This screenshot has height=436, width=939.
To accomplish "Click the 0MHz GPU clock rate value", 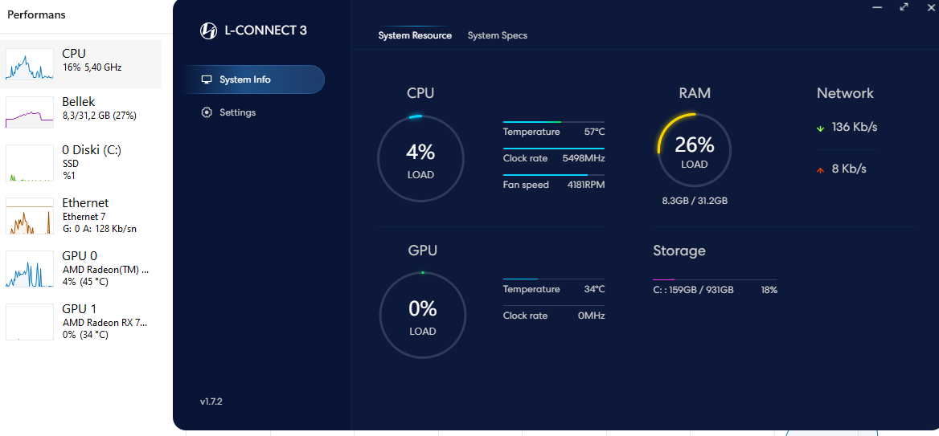I will (591, 316).
